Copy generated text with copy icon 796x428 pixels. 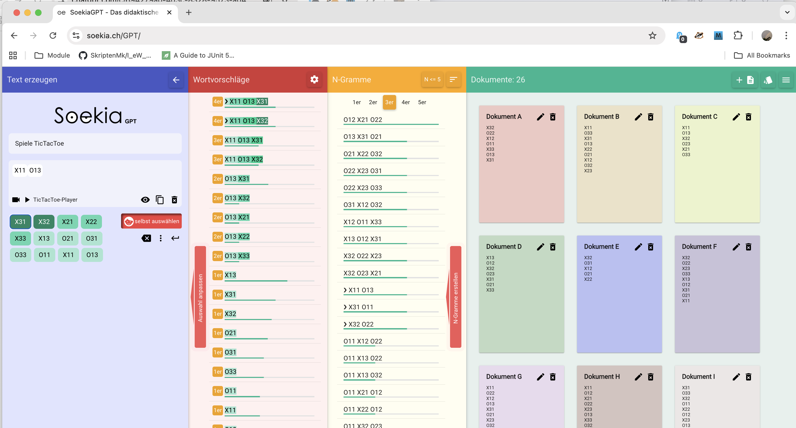point(160,200)
